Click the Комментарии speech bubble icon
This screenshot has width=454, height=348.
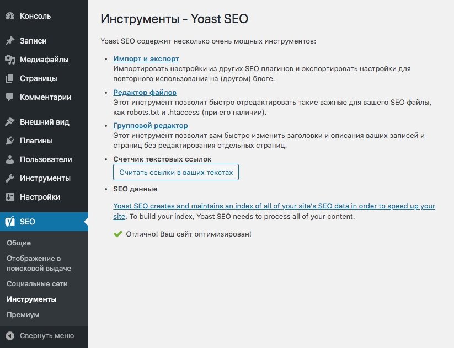point(10,97)
